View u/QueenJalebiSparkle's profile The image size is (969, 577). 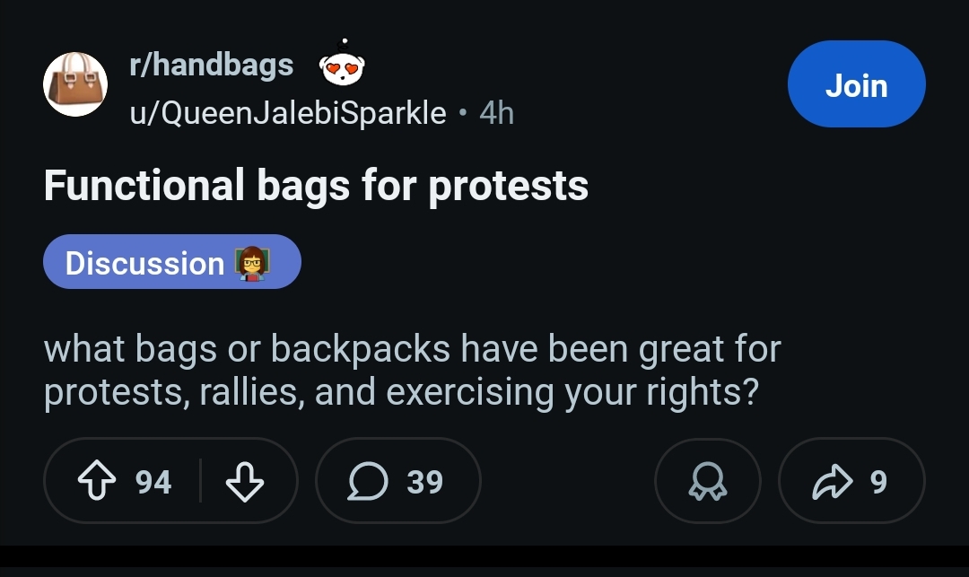coord(288,113)
